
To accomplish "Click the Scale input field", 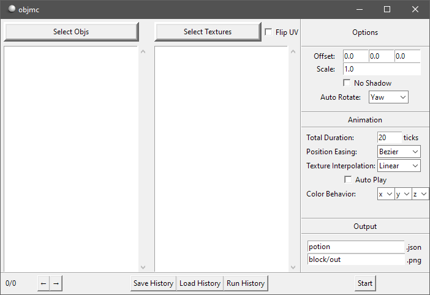I will tap(381, 69).
